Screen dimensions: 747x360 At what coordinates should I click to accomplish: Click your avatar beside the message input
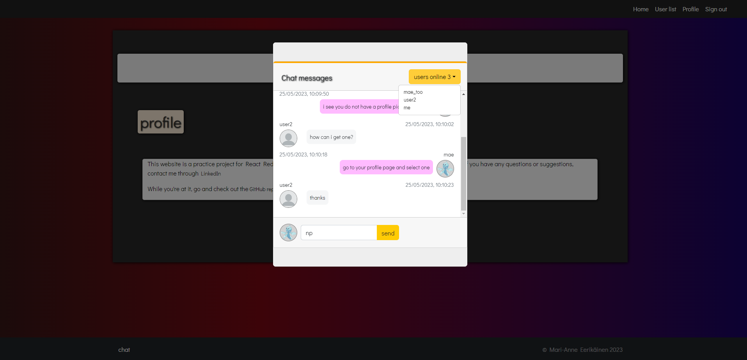click(x=288, y=232)
